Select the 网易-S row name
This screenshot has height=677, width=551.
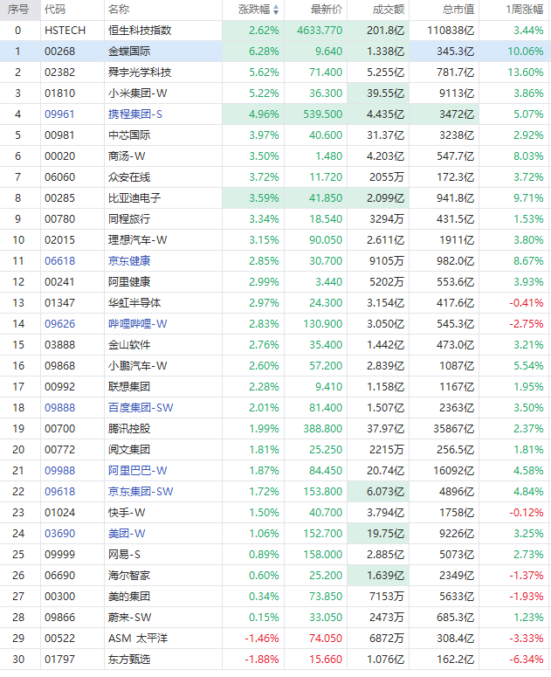coord(124,555)
